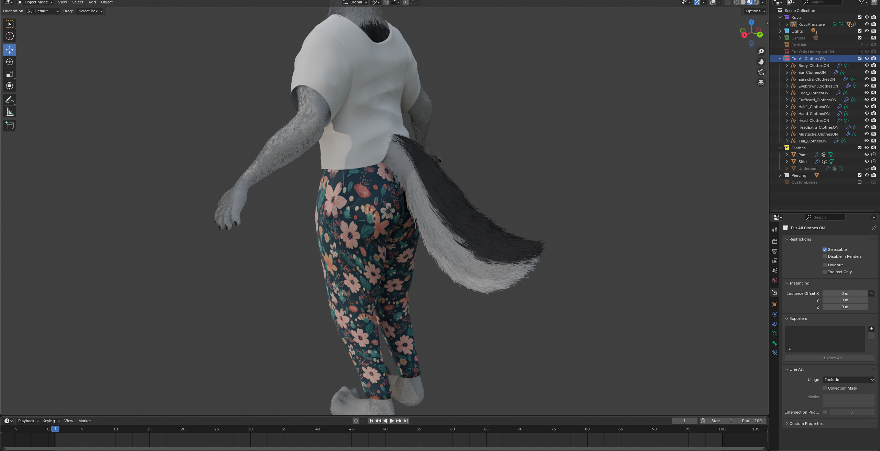Select the Add Cube tool

(x=10, y=125)
